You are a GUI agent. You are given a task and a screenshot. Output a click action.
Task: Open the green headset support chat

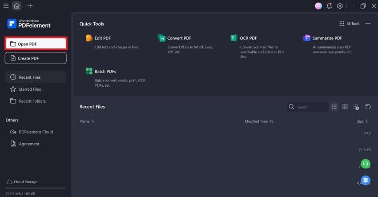click(366, 164)
